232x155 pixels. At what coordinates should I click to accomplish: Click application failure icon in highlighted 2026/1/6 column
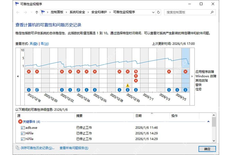(185, 72)
